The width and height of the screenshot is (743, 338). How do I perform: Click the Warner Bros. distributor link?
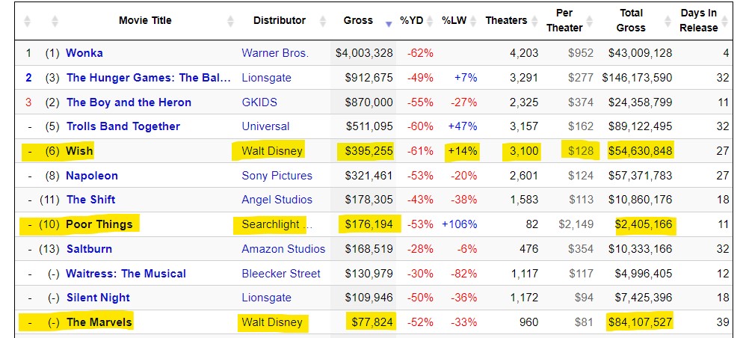[274, 53]
